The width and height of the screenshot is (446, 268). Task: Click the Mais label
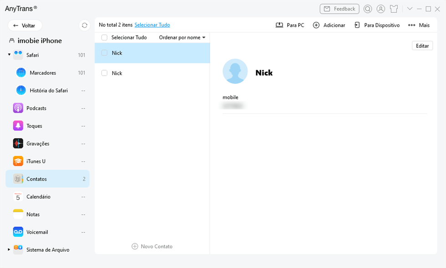coord(424,25)
